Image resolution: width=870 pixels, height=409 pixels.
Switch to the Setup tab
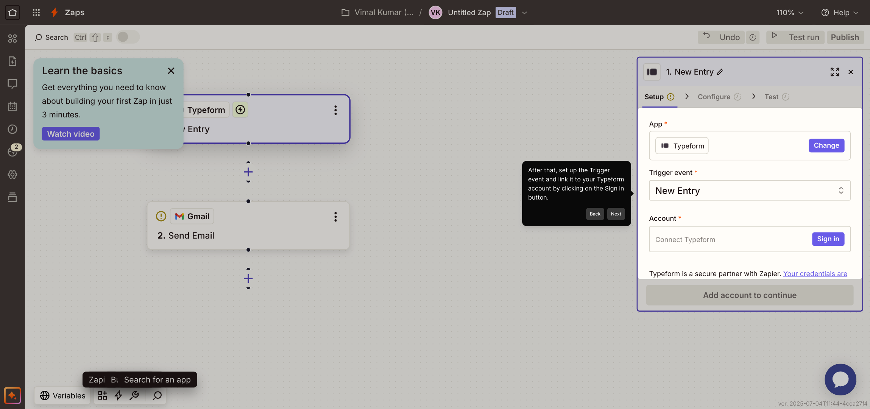[x=660, y=97]
